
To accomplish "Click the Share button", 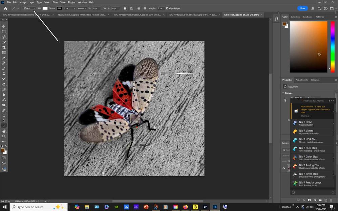I will (x=302, y=8).
